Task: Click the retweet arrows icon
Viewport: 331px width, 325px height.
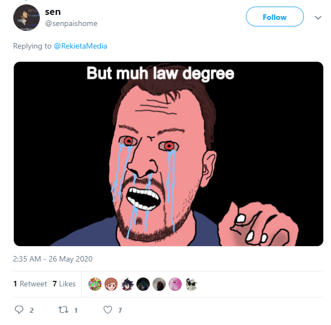Action: (63, 310)
